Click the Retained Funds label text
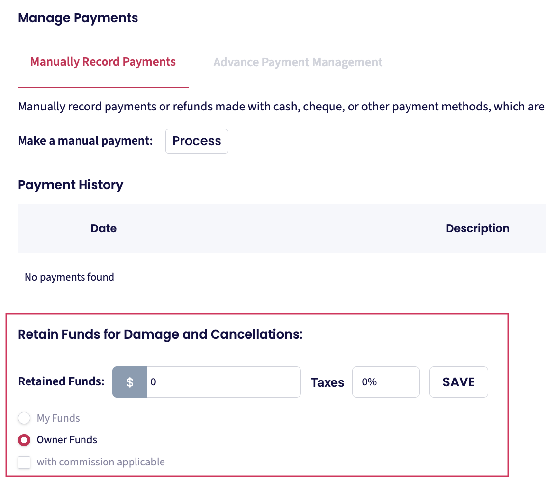The width and height of the screenshot is (546, 490). [x=61, y=381]
